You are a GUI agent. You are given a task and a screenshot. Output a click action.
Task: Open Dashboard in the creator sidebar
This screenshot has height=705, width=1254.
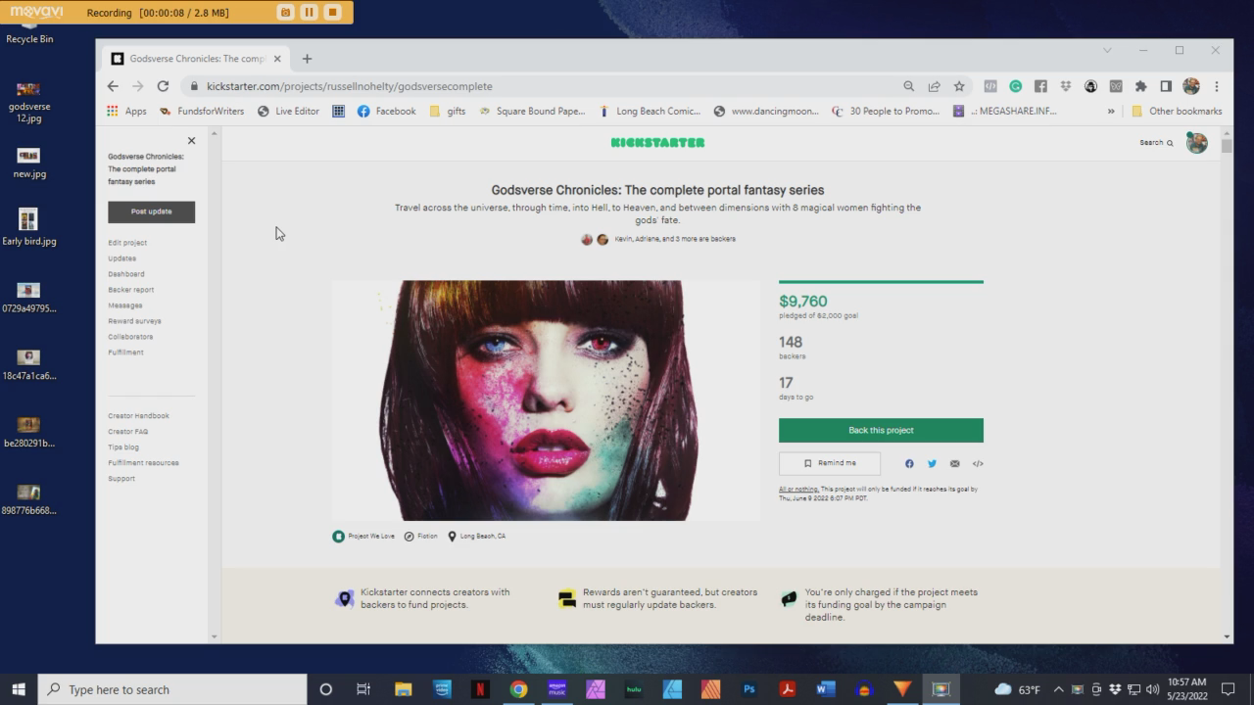point(126,274)
